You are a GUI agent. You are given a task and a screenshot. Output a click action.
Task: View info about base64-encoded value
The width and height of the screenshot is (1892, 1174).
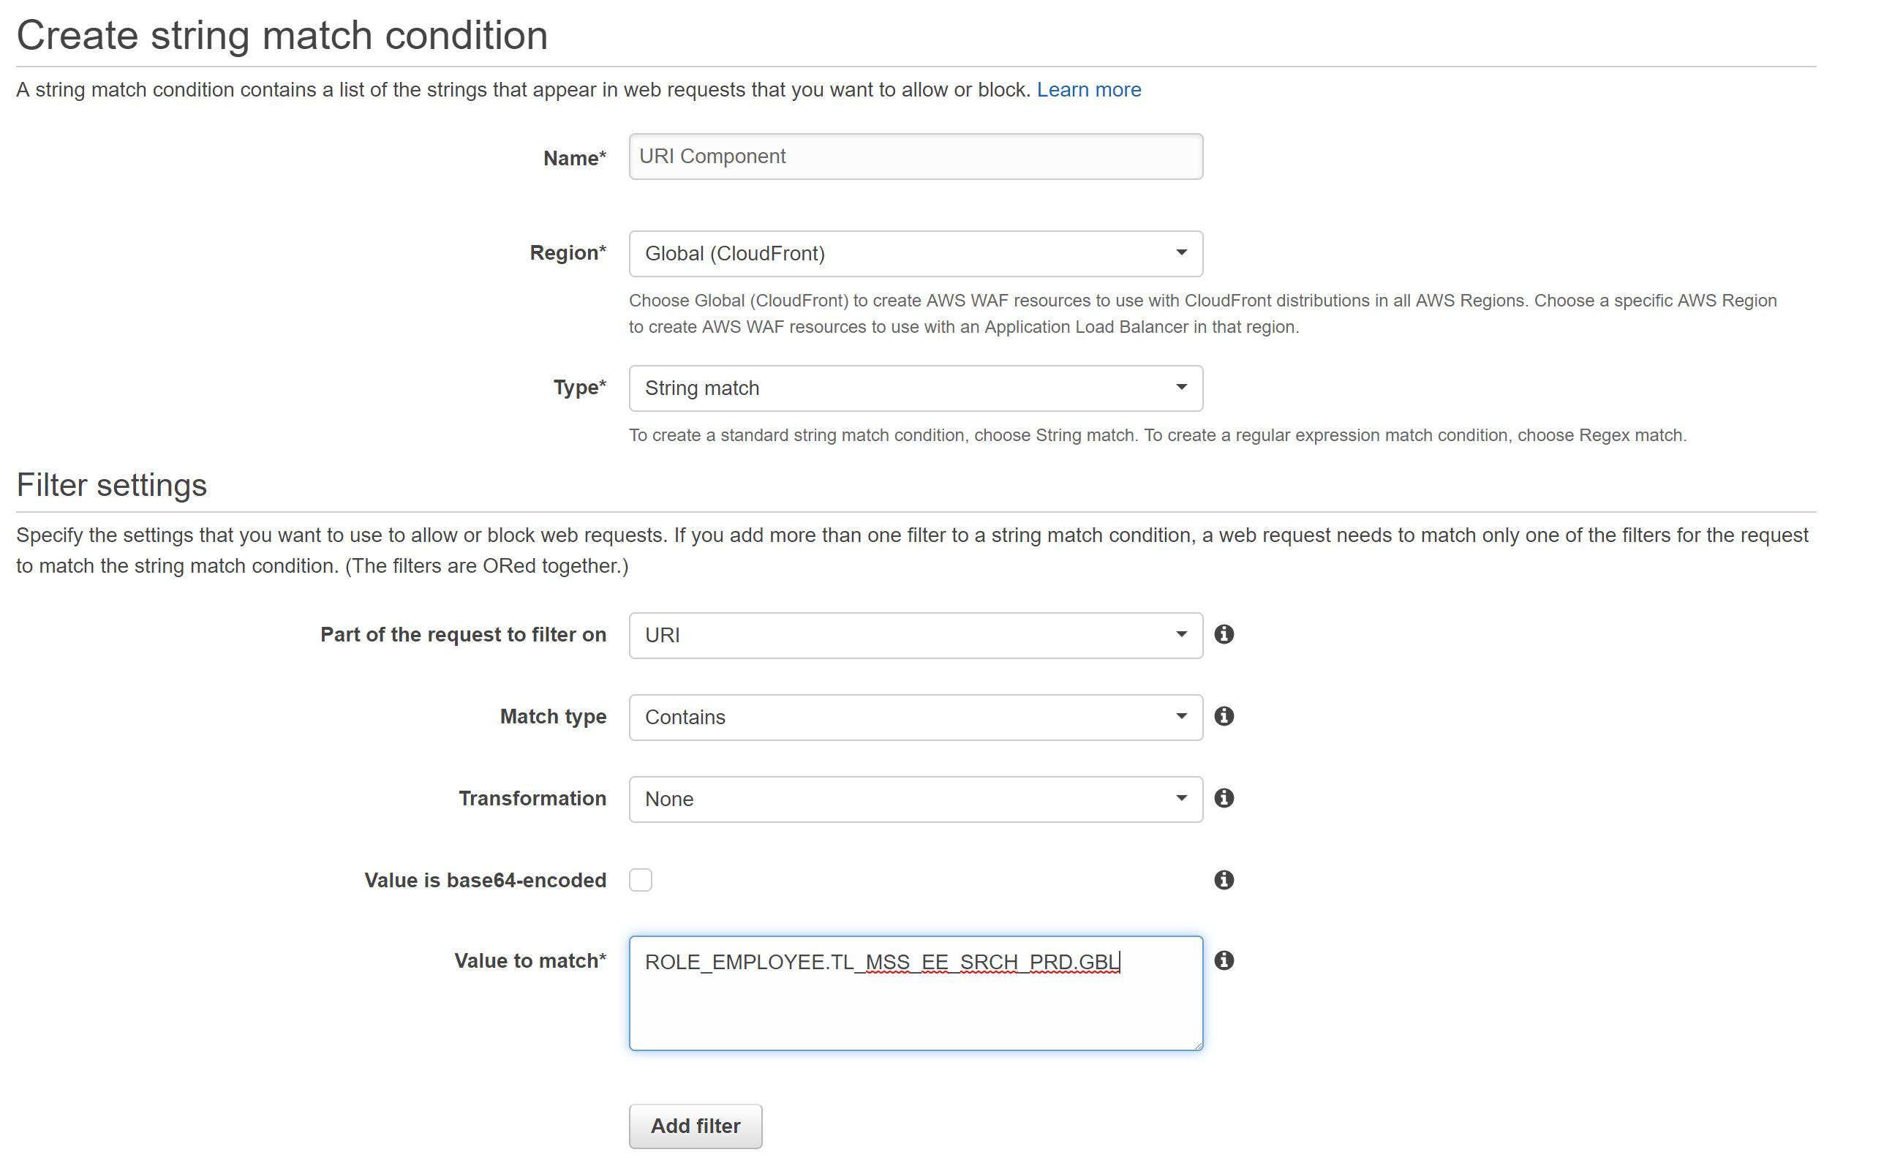pyautogui.click(x=1224, y=880)
